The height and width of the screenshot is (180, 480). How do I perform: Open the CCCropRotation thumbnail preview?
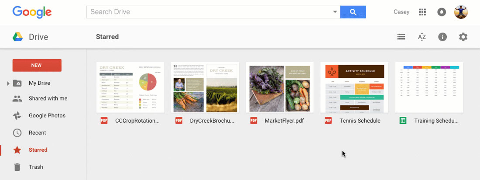click(130, 87)
